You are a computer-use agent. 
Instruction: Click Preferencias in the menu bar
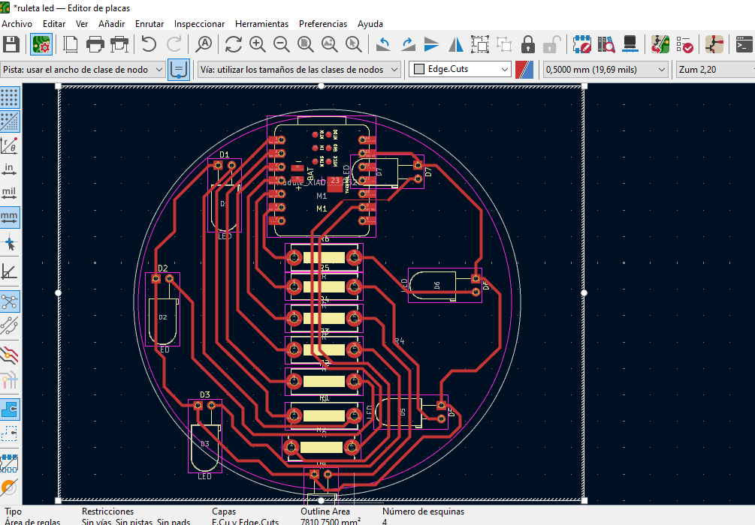point(323,23)
